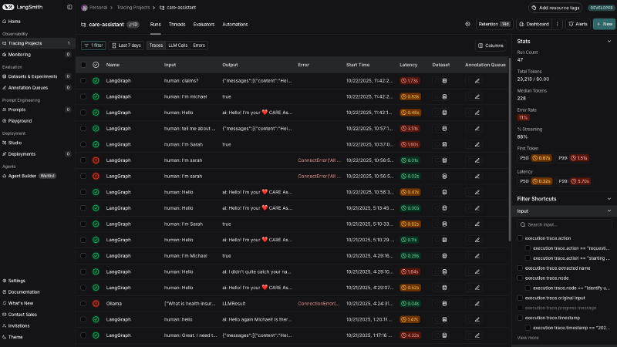Open the Dashboard three-dot options menu

[x=558, y=25]
